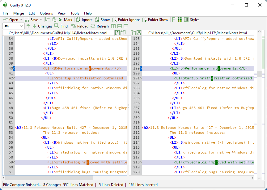Image resolution: width=267 pixels, height=190 pixels.
Task: Open the #4 change number combo box
Action: click(x=14, y=26)
